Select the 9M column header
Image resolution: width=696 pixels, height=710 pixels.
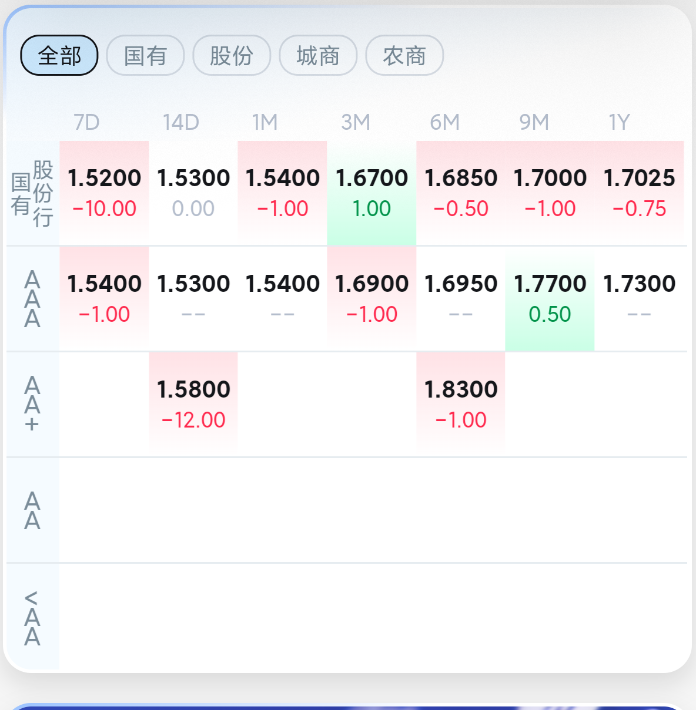tap(534, 122)
